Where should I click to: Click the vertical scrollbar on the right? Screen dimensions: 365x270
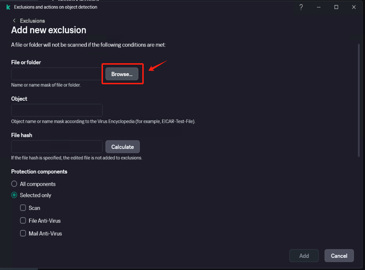(359, 100)
